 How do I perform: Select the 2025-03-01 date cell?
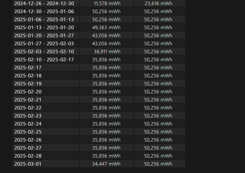(28, 164)
